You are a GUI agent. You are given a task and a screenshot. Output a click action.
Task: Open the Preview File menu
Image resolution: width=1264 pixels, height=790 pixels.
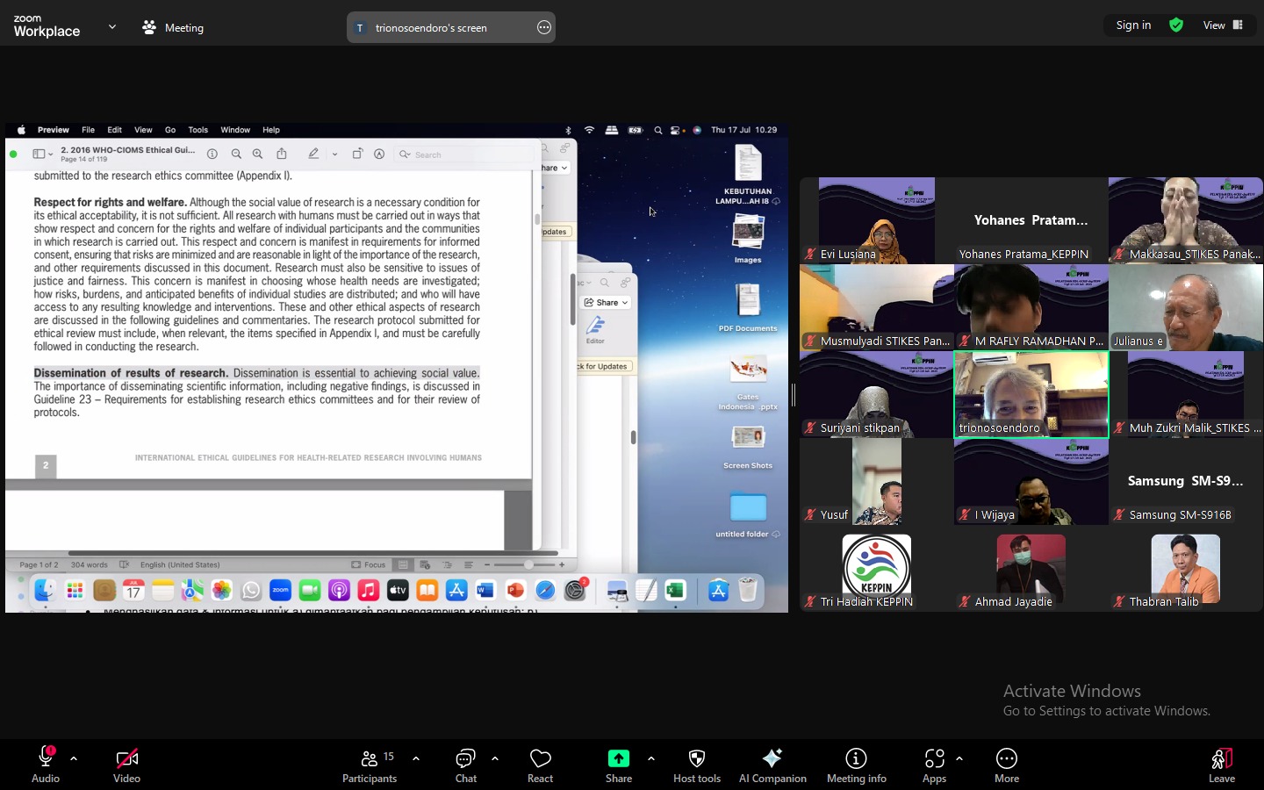[88, 130]
